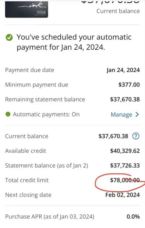Viewport: 145px width, 228px height.
Task: Click the Total credit limit label
Action: [x=27, y=180]
